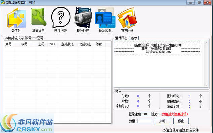The image size is (213, 133).
Task: Focus the 数量 input field
Action: coord(145,121)
